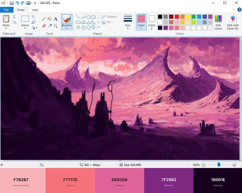Choose the Fill with color bucket tool
Image resolution: width=242 pixels, height=193 pixels.
pos(50,19)
